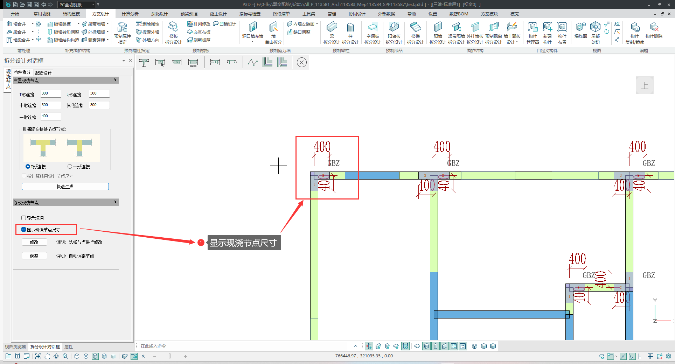Select the 一形连接 radio button

(70, 167)
